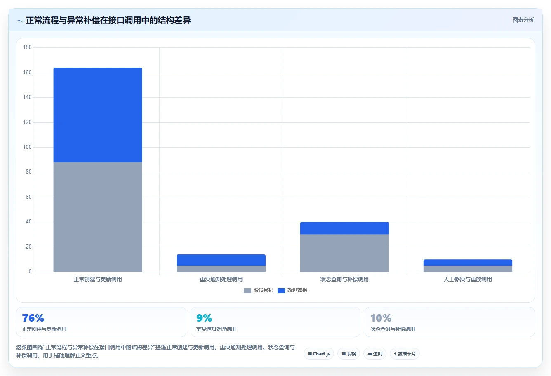Click gray segment of 正常创建与更新调用 bar
This screenshot has width=551, height=376.
[x=98, y=217]
